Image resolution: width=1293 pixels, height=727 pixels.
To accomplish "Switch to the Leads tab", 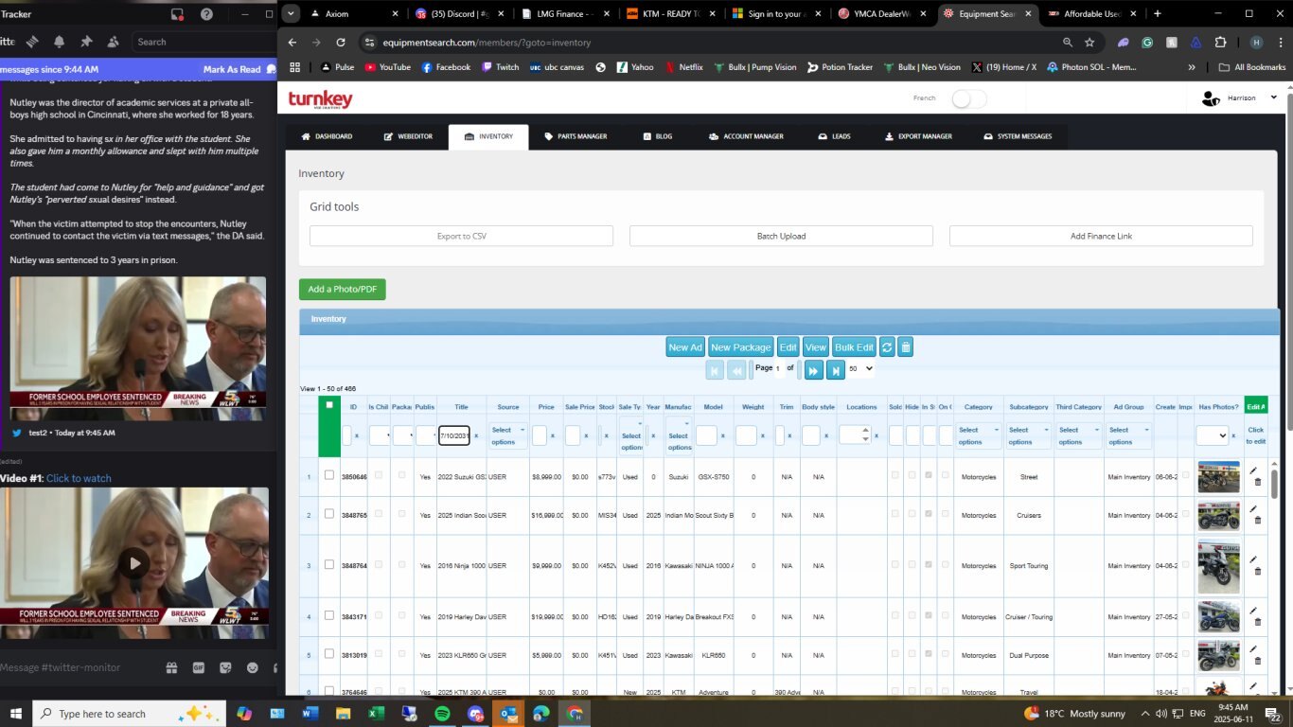I will 835,136.
